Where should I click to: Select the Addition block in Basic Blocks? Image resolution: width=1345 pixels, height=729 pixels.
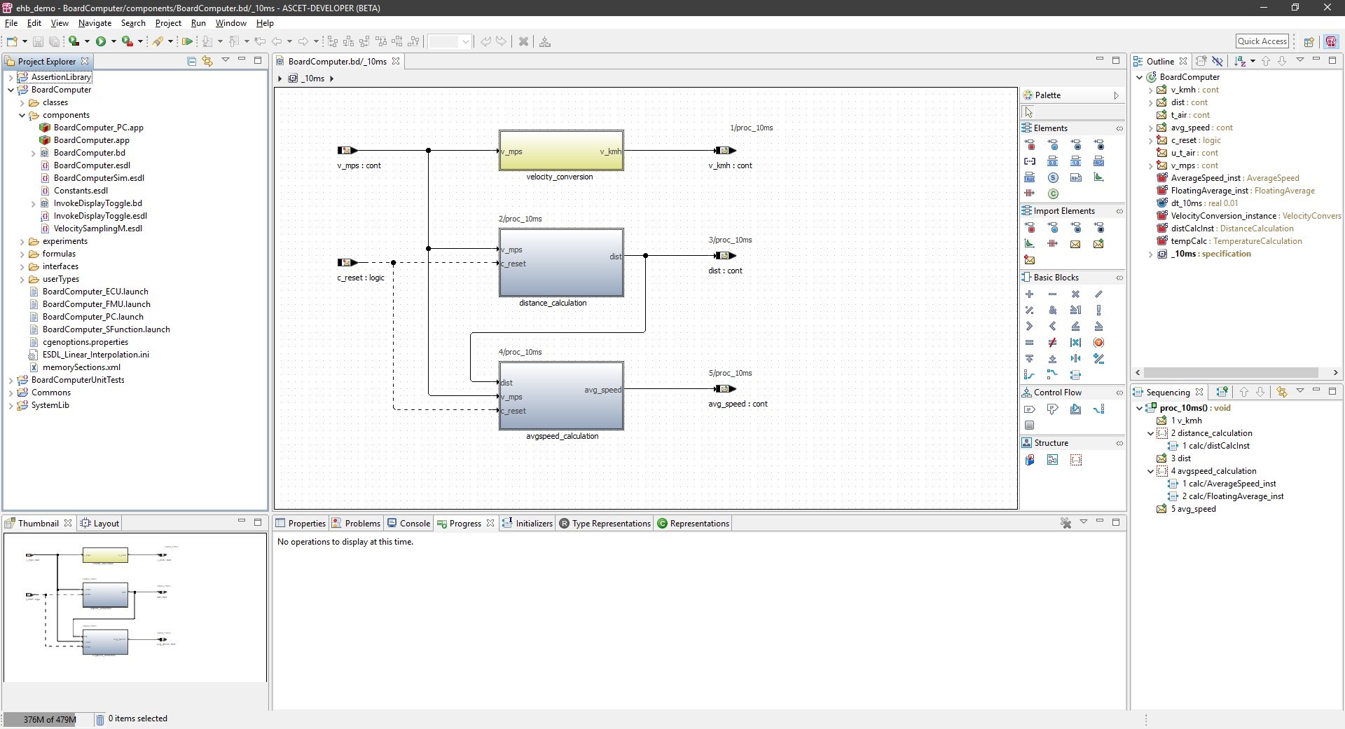click(x=1029, y=294)
